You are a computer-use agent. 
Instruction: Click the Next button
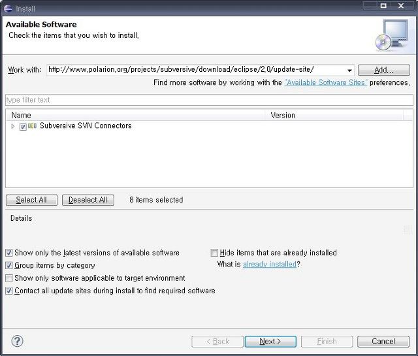click(270, 342)
